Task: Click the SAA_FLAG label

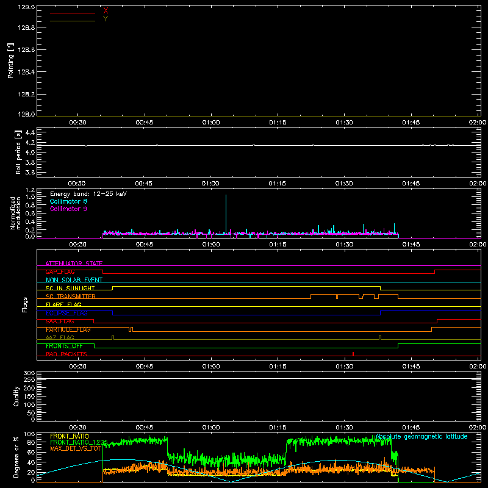Action: pos(60,321)
